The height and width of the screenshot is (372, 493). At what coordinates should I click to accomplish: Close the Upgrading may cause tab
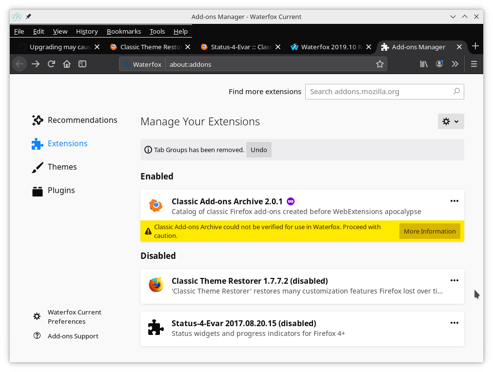(97, 47)
